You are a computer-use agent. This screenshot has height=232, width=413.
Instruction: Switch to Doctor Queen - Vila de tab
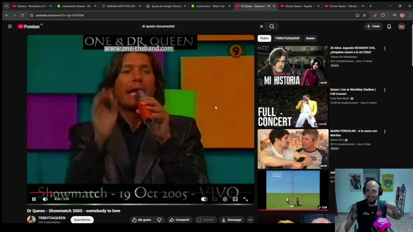pos(344,6)
